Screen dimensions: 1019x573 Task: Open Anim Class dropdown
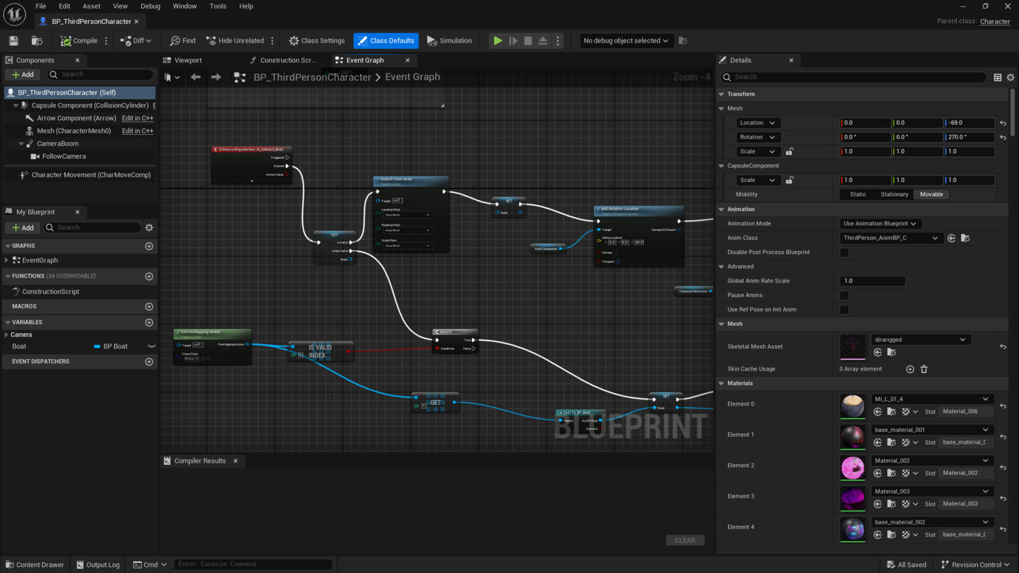[890, 238]
